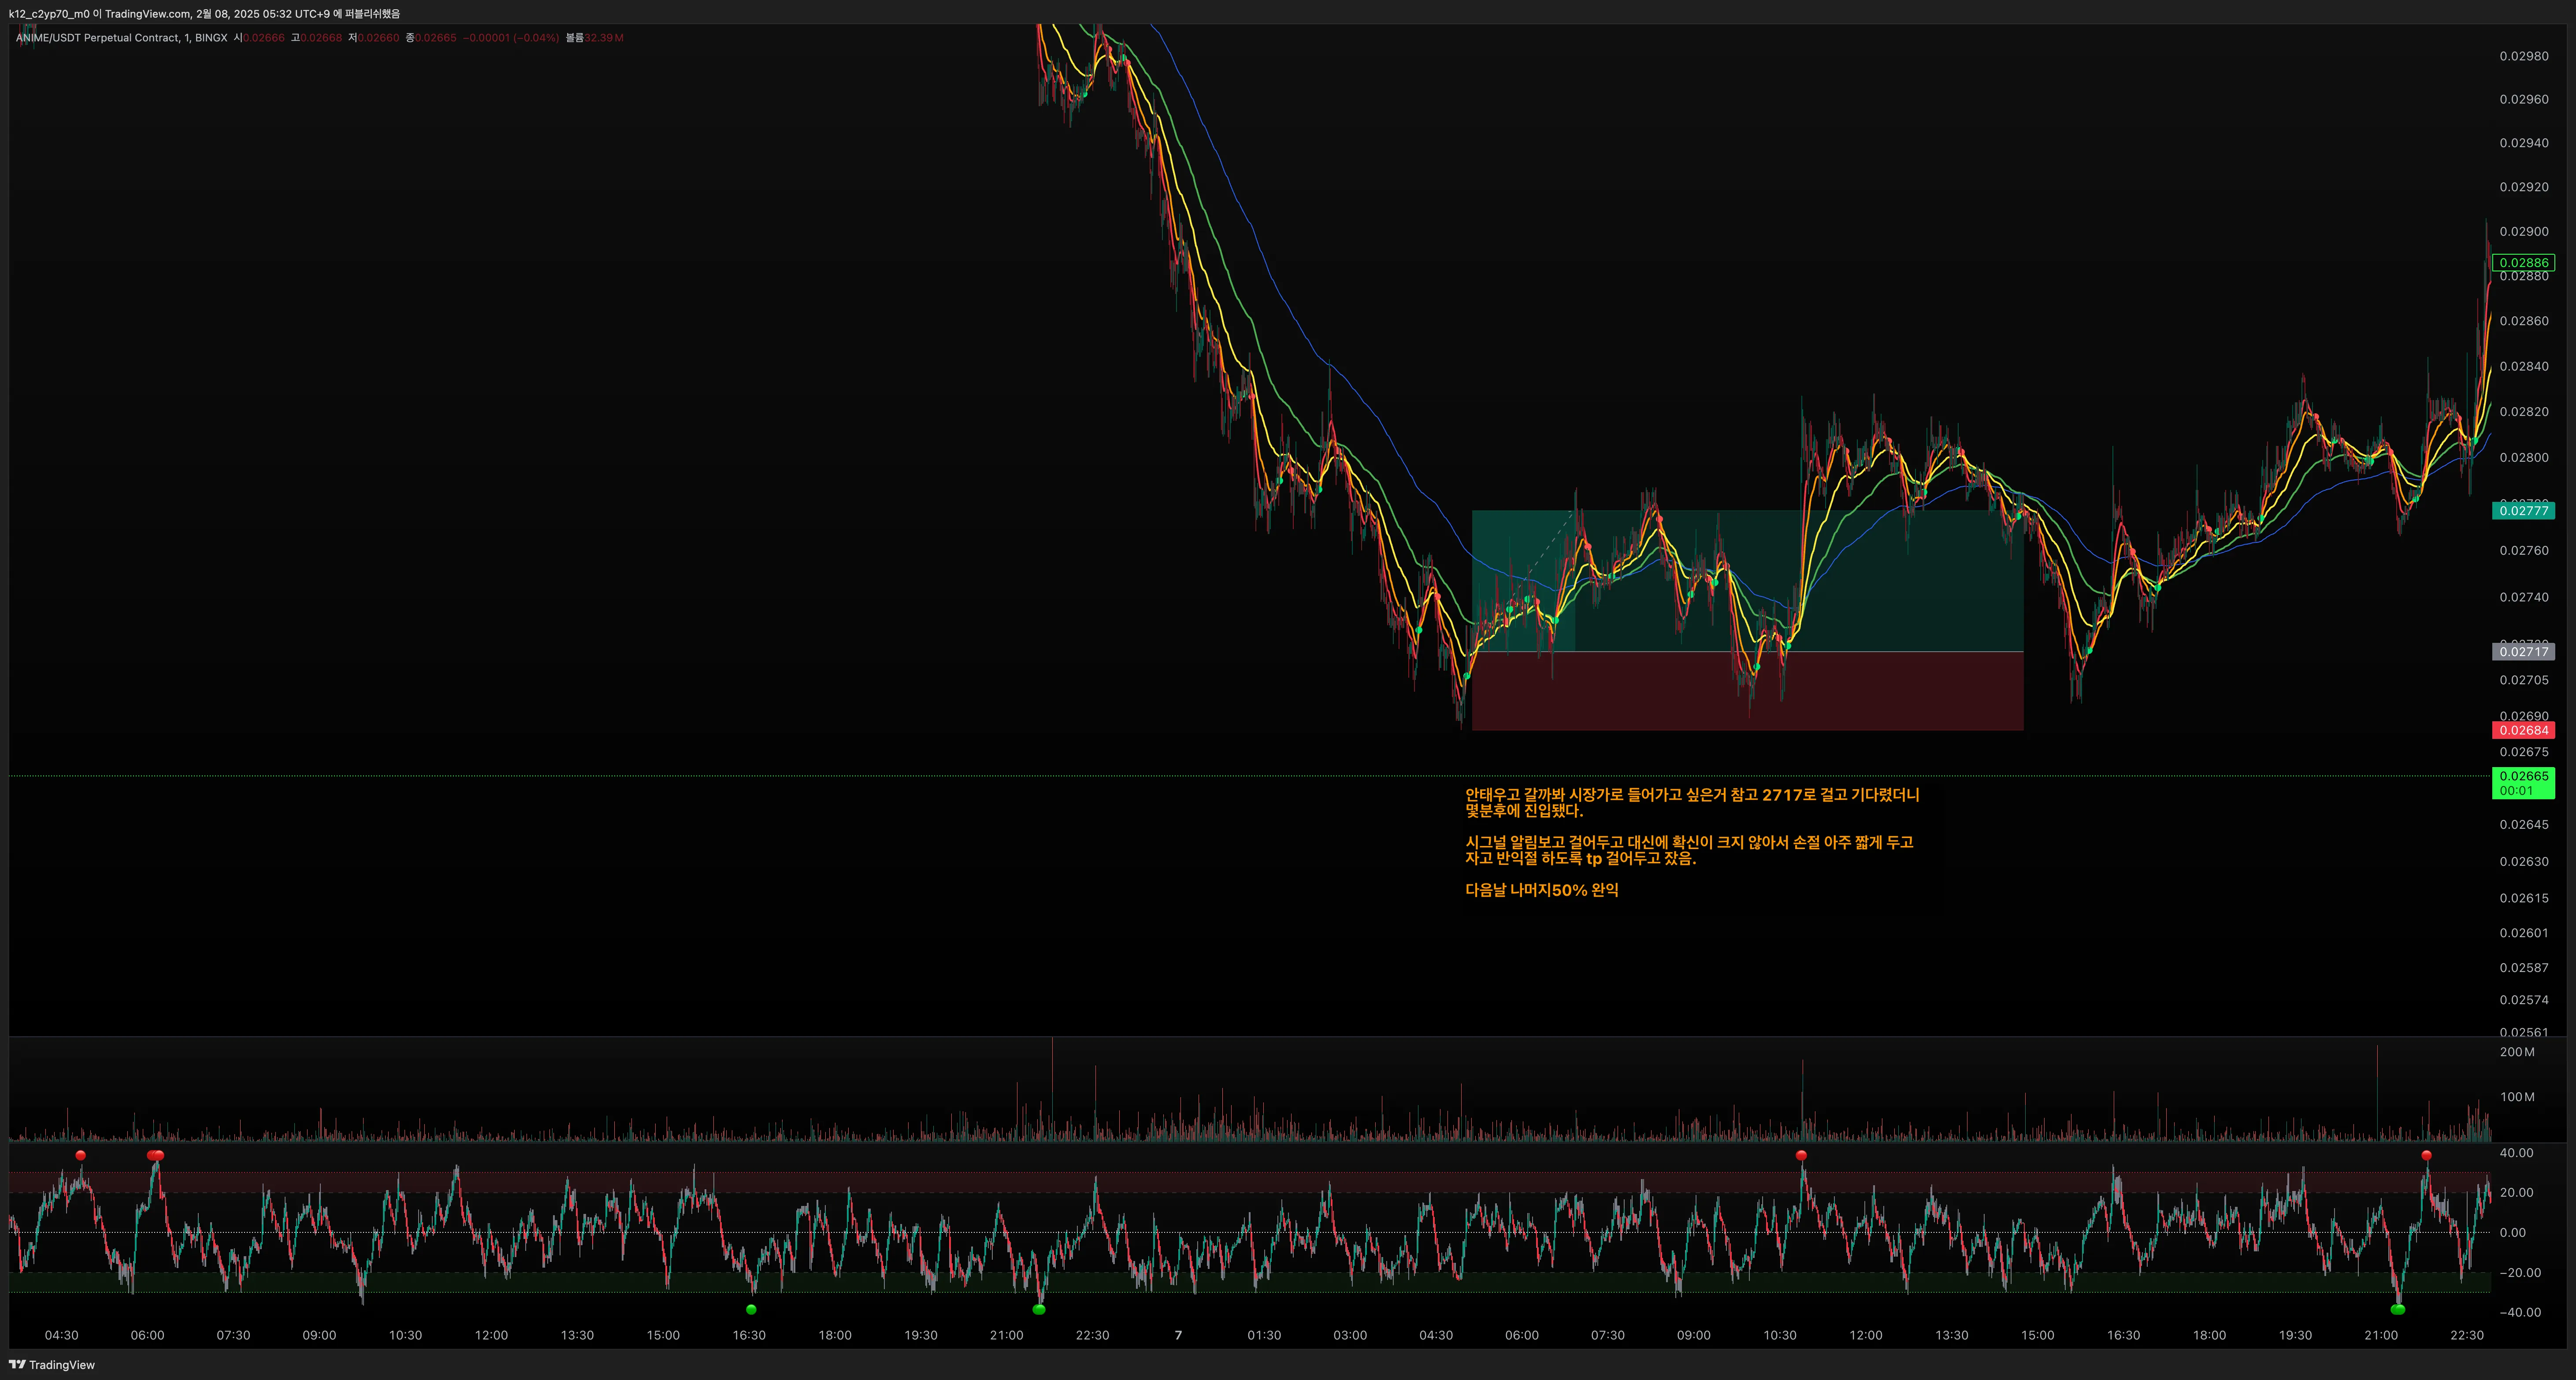Viewport: 2576px width, 1380px height.
Task: Click the 0.02760 price axis tick
Action: point(2523,551)
